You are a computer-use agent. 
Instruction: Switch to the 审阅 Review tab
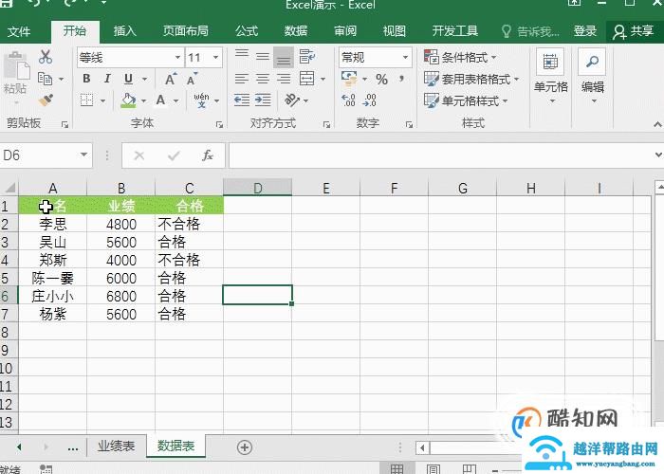(345, 31)
